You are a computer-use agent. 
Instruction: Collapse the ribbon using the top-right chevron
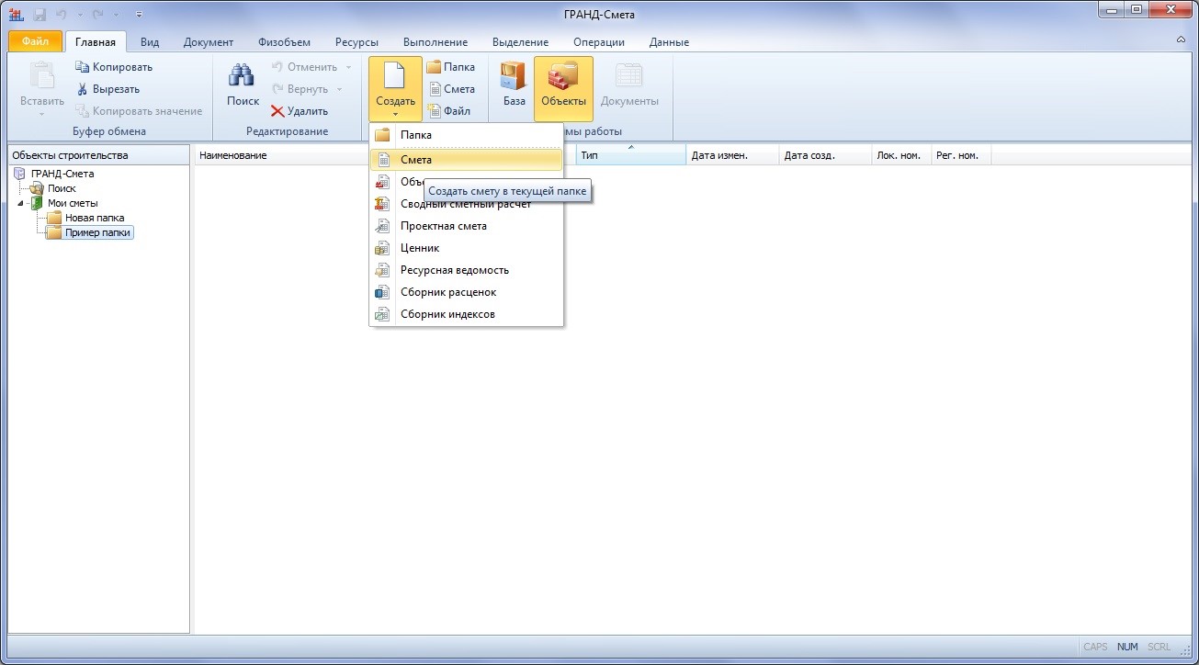click(x=1181, y=40)
